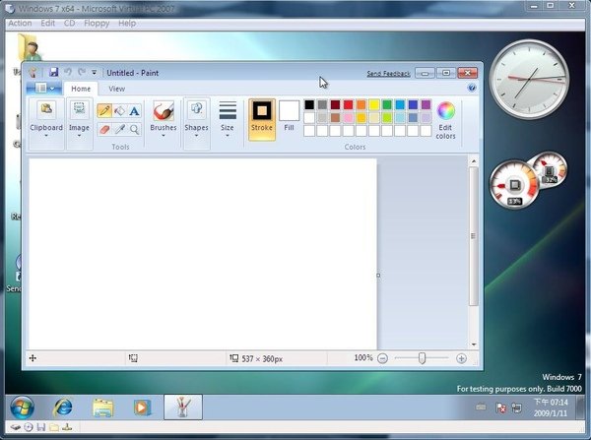Click the 100% zoom level text
The image size is (591, 440).
click(x=363, y=358)
